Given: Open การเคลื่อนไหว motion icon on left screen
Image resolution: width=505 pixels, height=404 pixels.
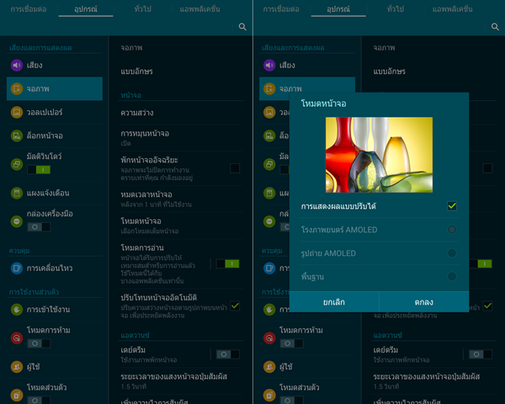Looking at the screenshot, I should click(x=17, y=268).
